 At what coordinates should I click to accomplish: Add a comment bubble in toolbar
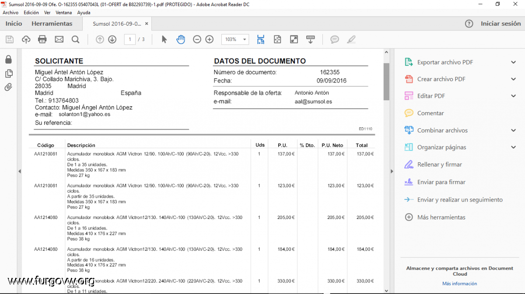[x=335, y=40]
